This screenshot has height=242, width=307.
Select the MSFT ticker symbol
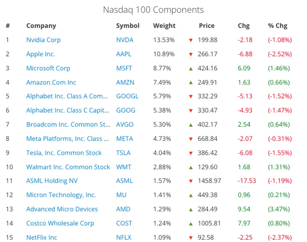(124, 68)
